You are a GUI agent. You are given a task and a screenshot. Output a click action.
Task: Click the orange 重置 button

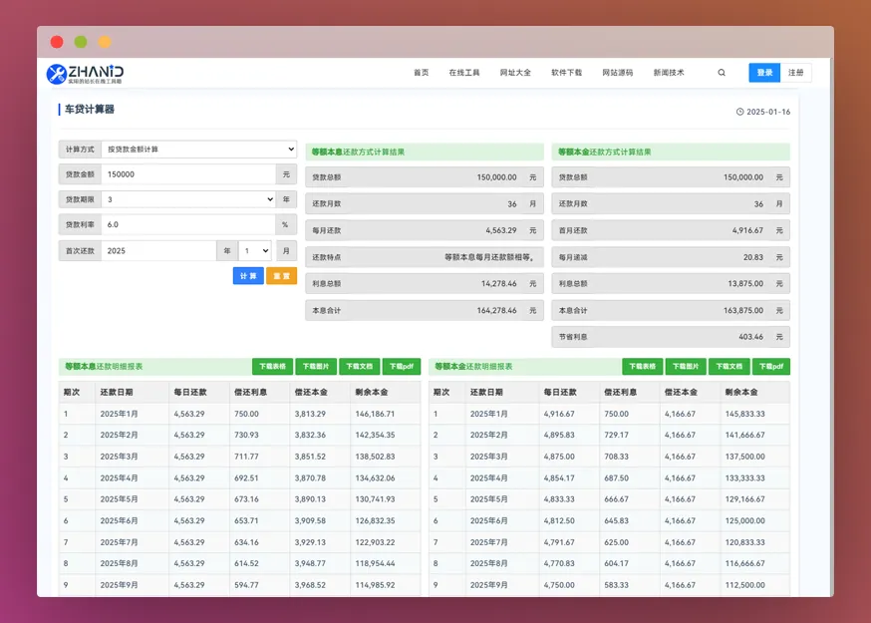282,276
